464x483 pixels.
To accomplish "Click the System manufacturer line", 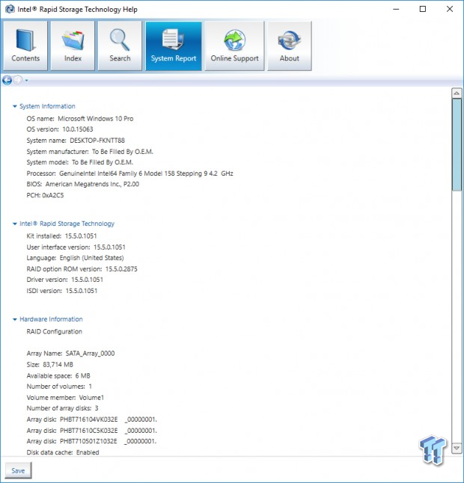I will point(90,152).
